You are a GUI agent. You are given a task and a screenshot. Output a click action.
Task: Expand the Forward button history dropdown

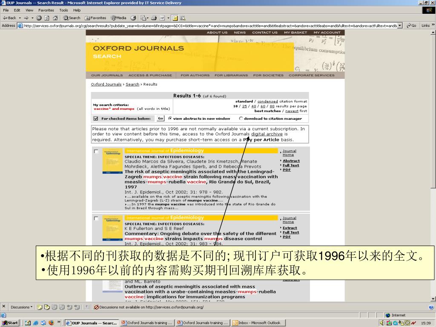[x=32, y=18]
